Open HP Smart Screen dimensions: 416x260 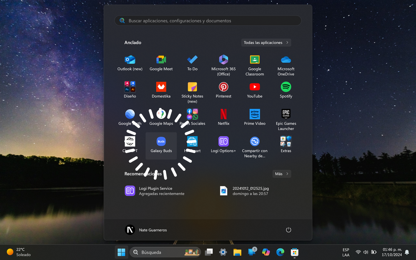192,145
